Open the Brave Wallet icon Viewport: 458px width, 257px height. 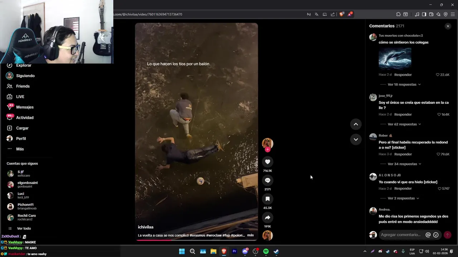pos(431,14)
